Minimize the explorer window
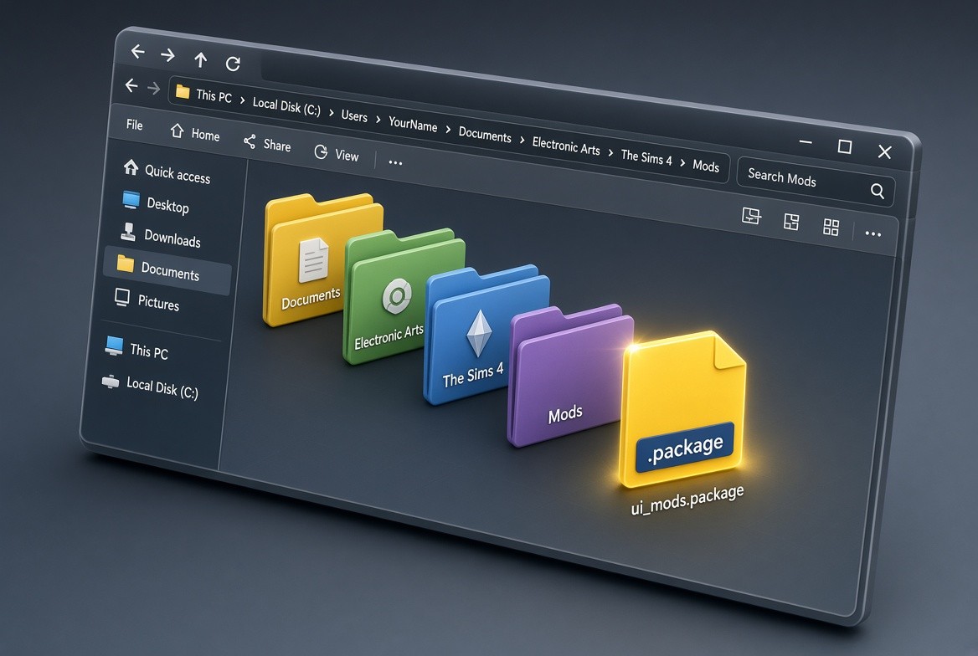This screenshot has width=978, height=656. point(806,142)
